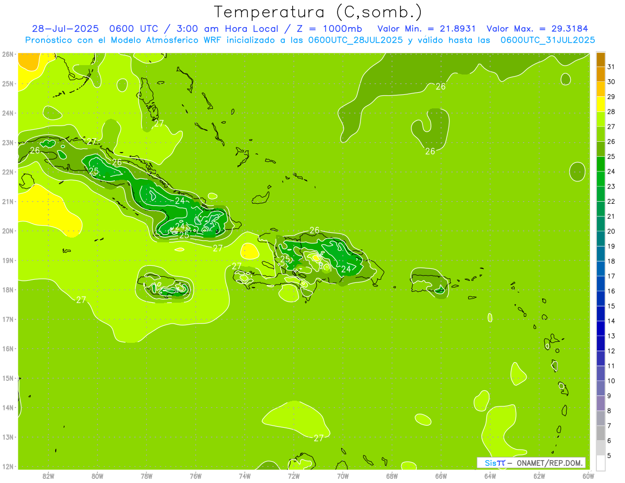The image size is (625, 483).
Task: Click the "26N" latitude axis label
Action: pos(7,54)
